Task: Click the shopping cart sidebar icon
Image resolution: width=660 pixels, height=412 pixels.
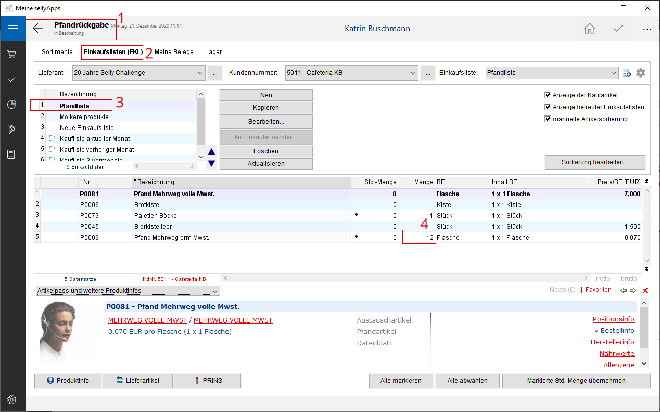Action: tap(12, 54)
